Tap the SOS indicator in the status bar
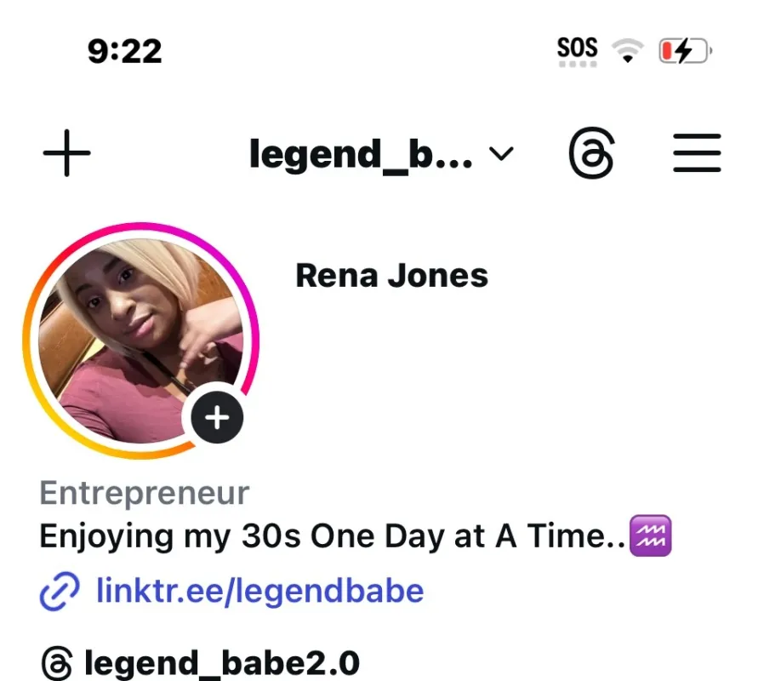The width and height of the screenshot is (764, 681). tap(577, 49)
